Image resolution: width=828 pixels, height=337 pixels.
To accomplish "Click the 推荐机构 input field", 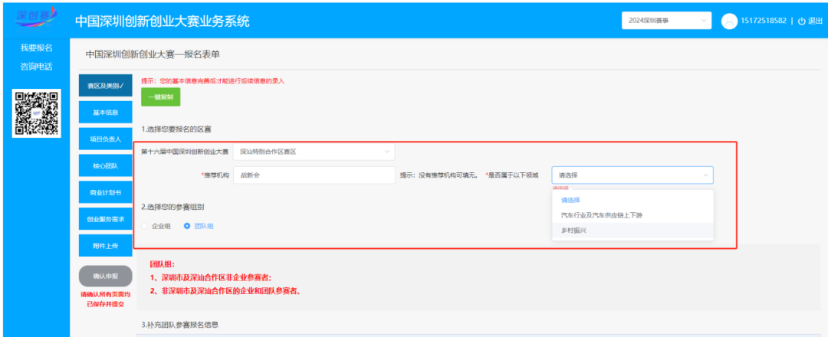I will point(314,175).
